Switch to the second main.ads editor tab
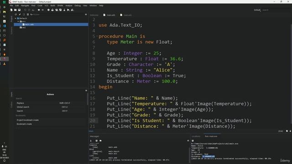The image size is (292, 164). 126,15
